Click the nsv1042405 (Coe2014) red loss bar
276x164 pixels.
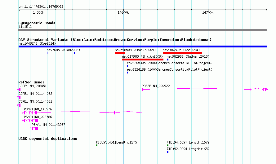182,53
